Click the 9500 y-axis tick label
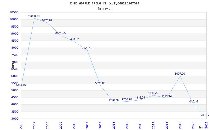This screenshot has width=209, height=130. [x=15, y=27]
